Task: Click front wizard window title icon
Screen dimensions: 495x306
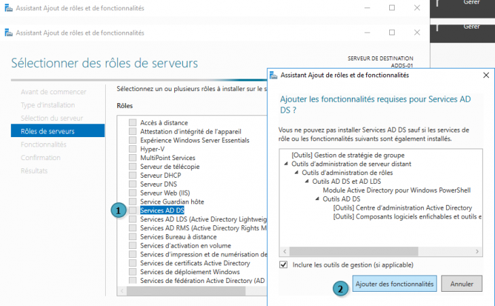Action: coord(9,33)
